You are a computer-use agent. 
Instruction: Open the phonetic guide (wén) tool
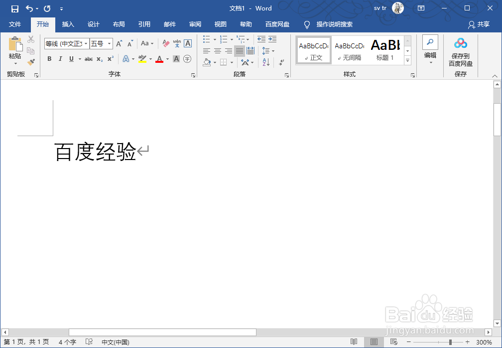click(177, 43)
